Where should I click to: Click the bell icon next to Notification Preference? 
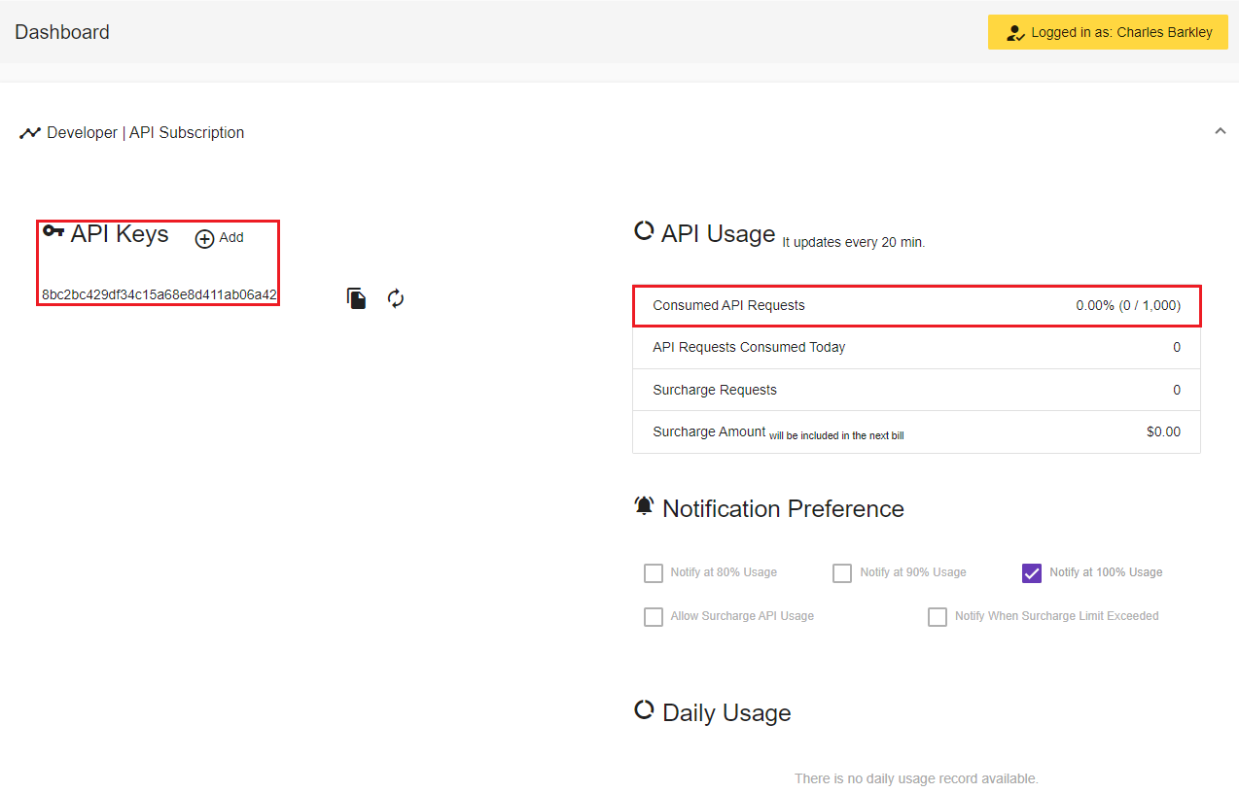(x=644, y=505)
